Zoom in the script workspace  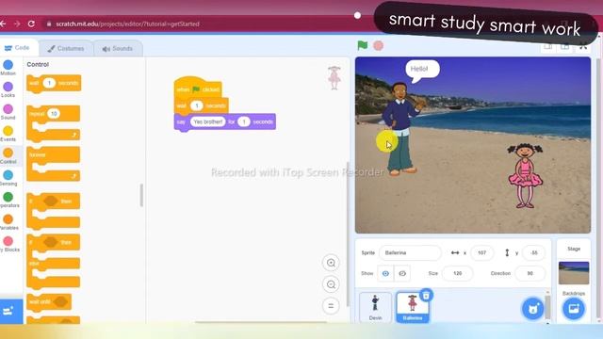tap(331, 263)
